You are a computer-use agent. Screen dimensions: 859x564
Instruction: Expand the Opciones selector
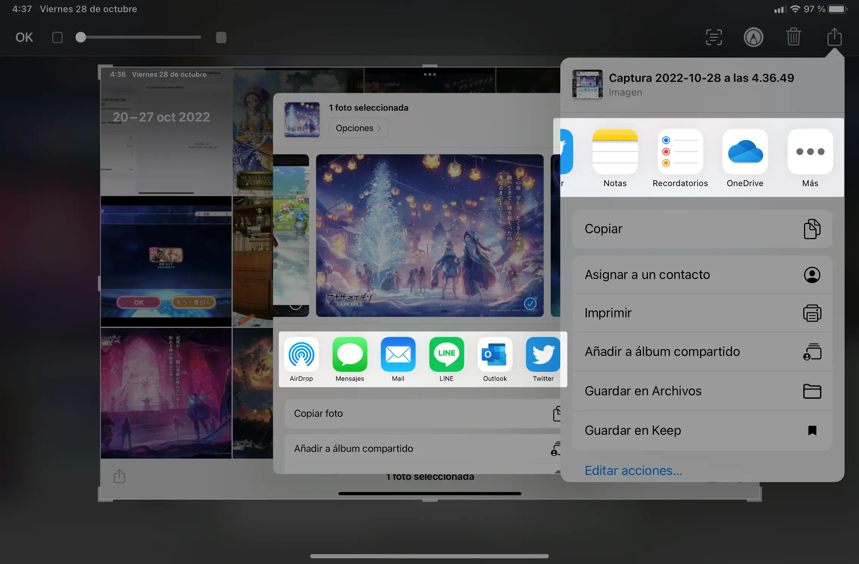coord(358,128)
